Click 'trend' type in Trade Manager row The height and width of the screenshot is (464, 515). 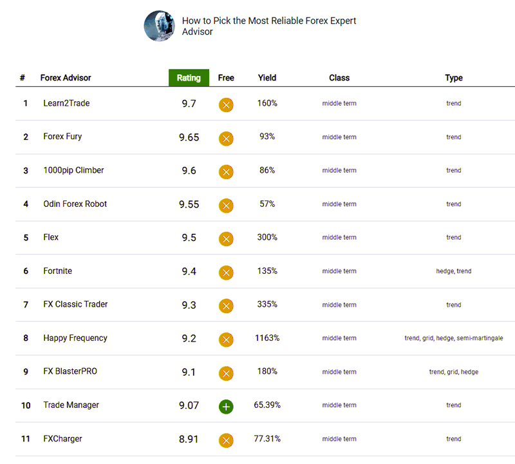pyautogui.click(x=454, y=405)
